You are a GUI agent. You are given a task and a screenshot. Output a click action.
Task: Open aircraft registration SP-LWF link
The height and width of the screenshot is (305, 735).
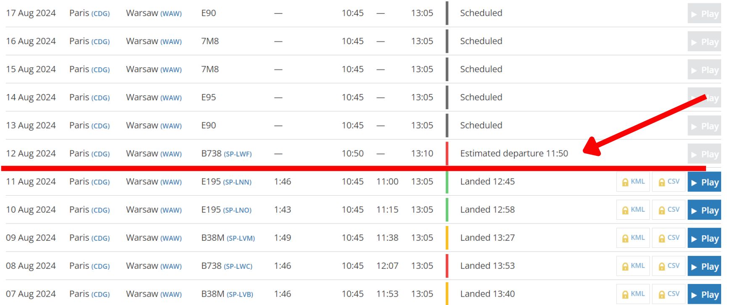click(238, 154)
